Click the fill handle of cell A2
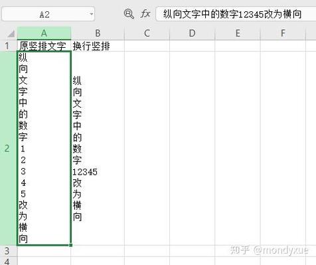 (71, 245)
